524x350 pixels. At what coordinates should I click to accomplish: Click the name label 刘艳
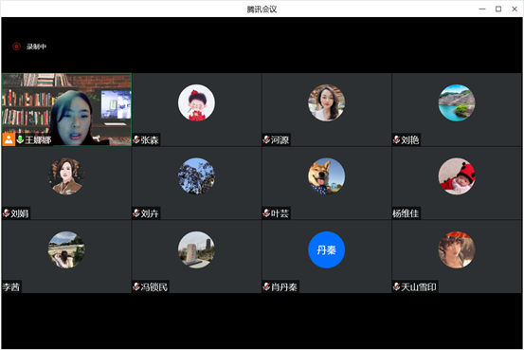pos(409,139)
